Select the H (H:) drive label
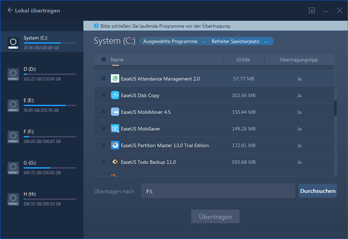Image resolution: width=348 pixels, height=239 pixels. point(30,194)
